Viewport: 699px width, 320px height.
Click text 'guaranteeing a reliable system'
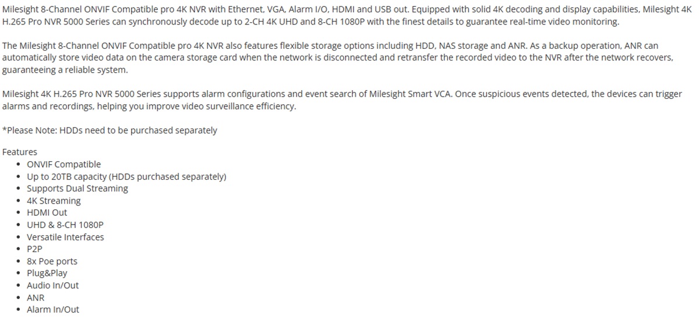coord(65,70)
